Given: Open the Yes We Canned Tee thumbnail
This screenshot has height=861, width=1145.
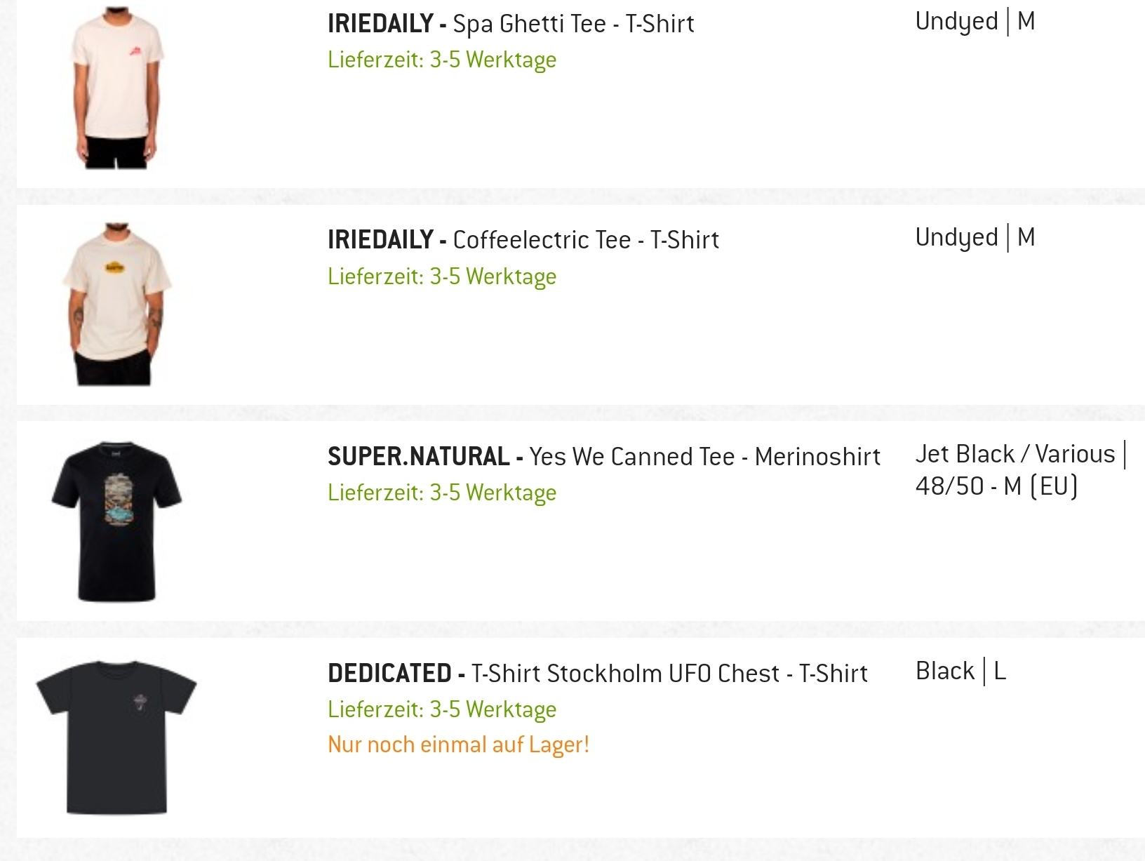Looking at the screenshot, I should (116, 521).
